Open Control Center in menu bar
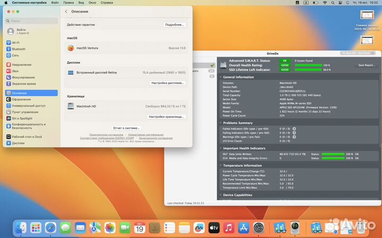382x238 pixels. coord(340,3)
